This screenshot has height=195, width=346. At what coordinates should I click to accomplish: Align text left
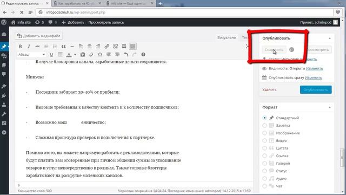(81, 47)
